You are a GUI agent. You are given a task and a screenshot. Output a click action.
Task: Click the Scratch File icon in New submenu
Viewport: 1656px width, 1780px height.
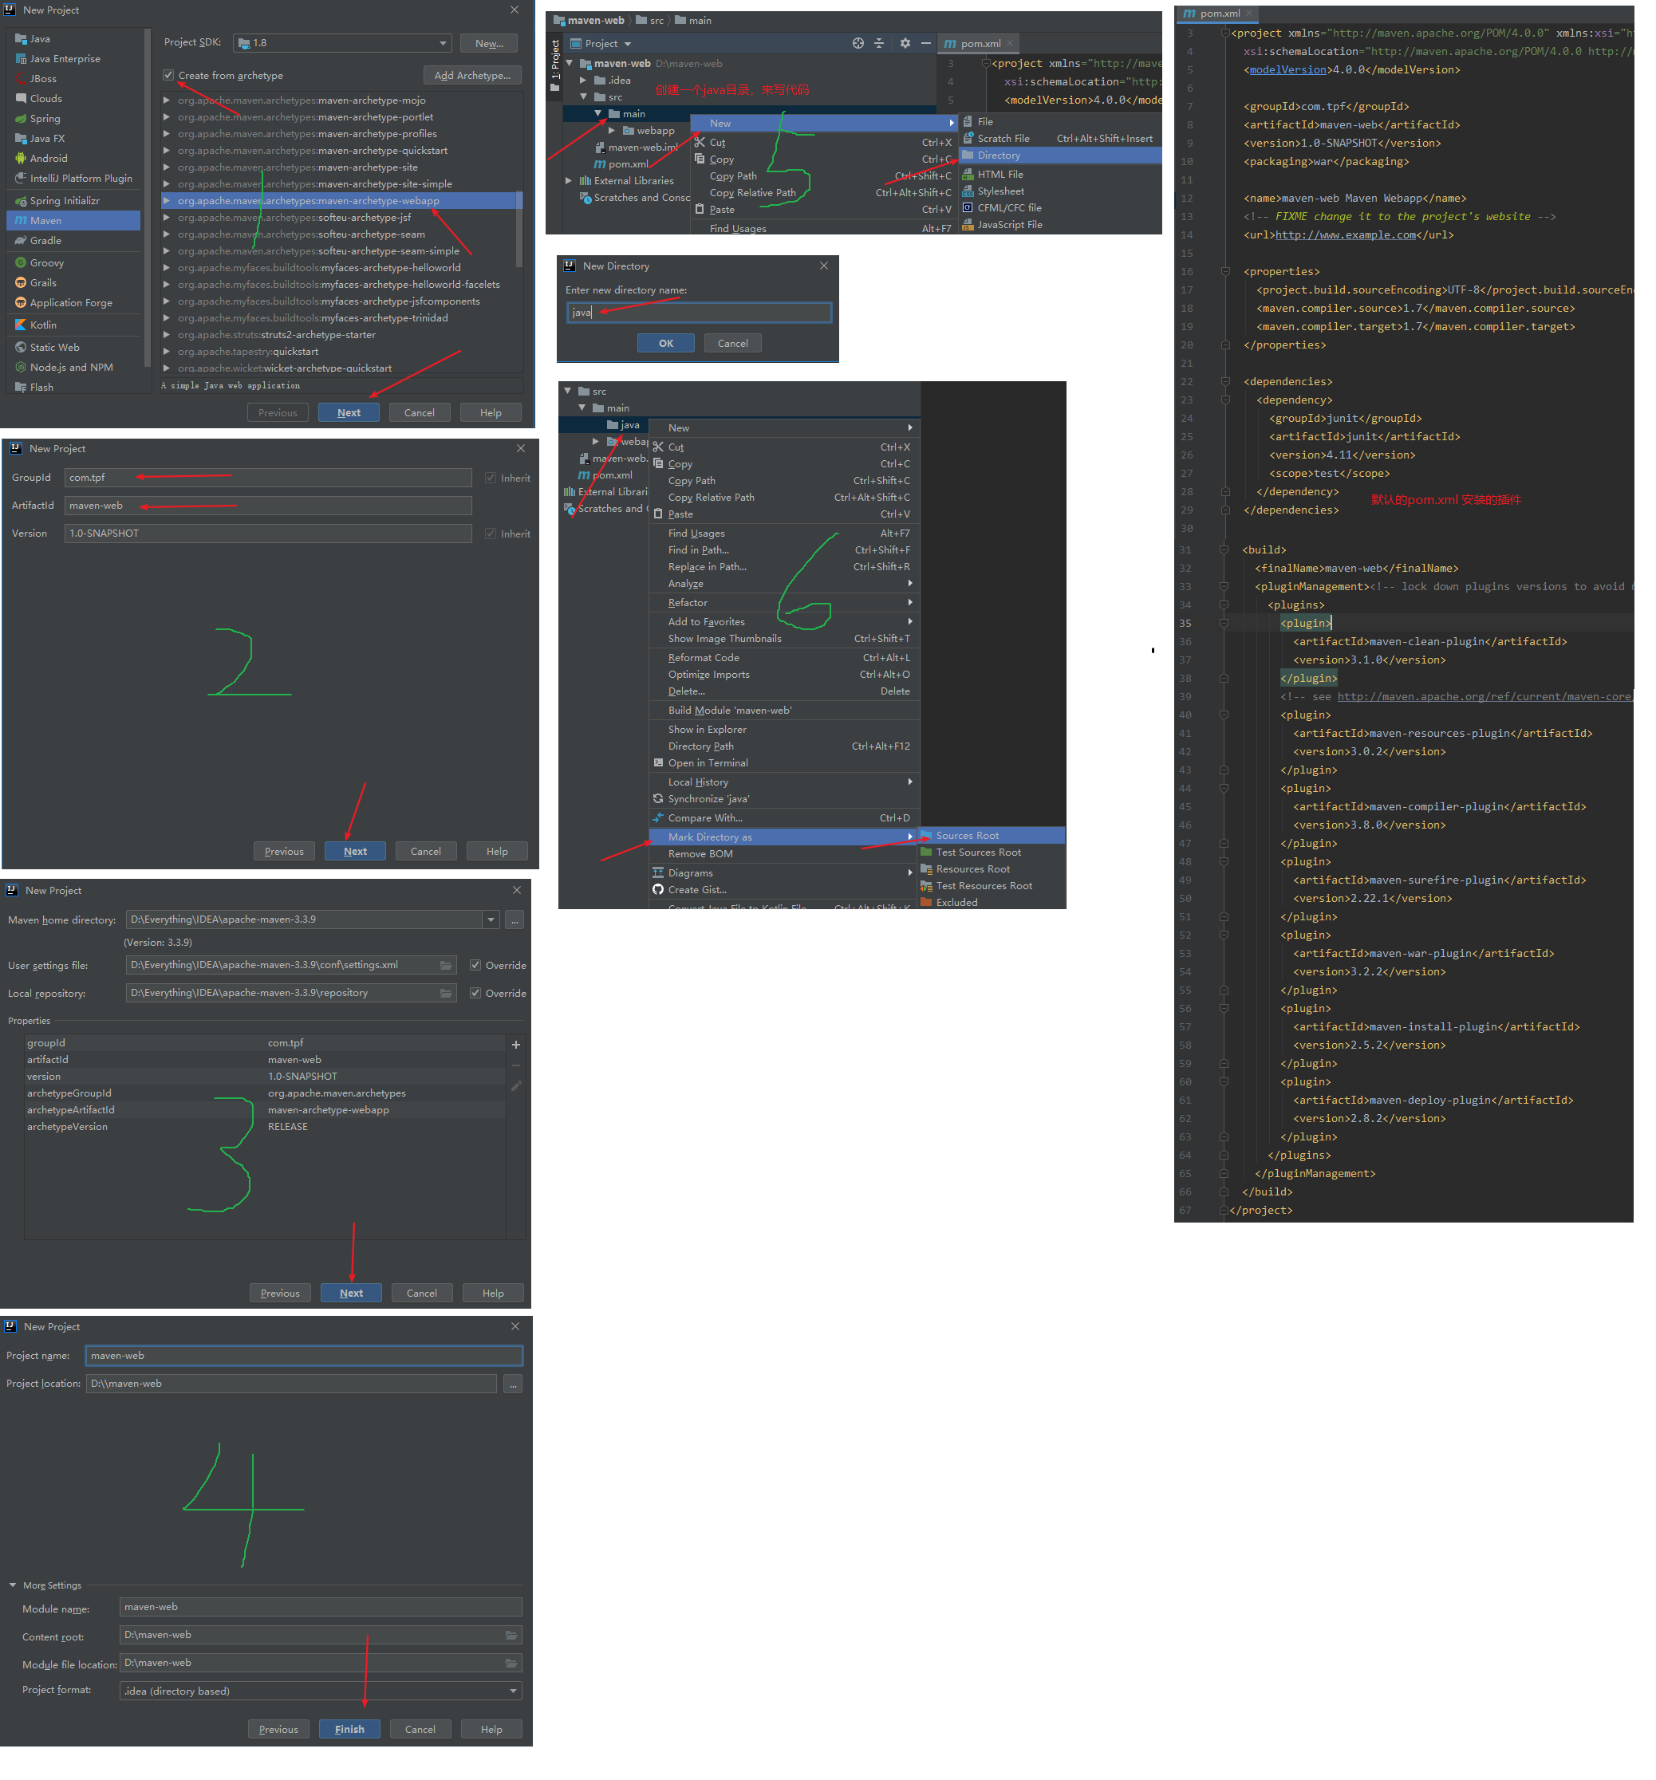[x=968, y=138]
